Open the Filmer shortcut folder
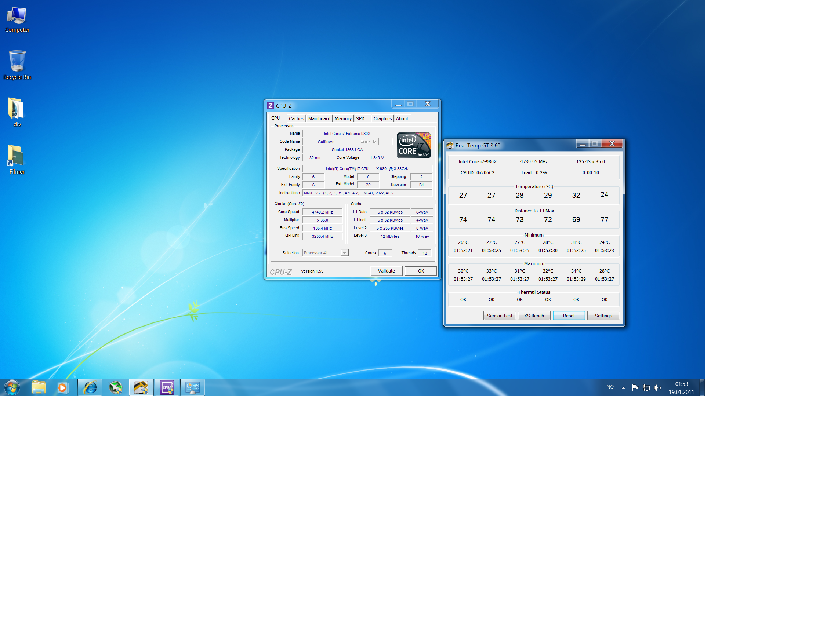The height and width of the screenshot is (620, 827). 17,160
